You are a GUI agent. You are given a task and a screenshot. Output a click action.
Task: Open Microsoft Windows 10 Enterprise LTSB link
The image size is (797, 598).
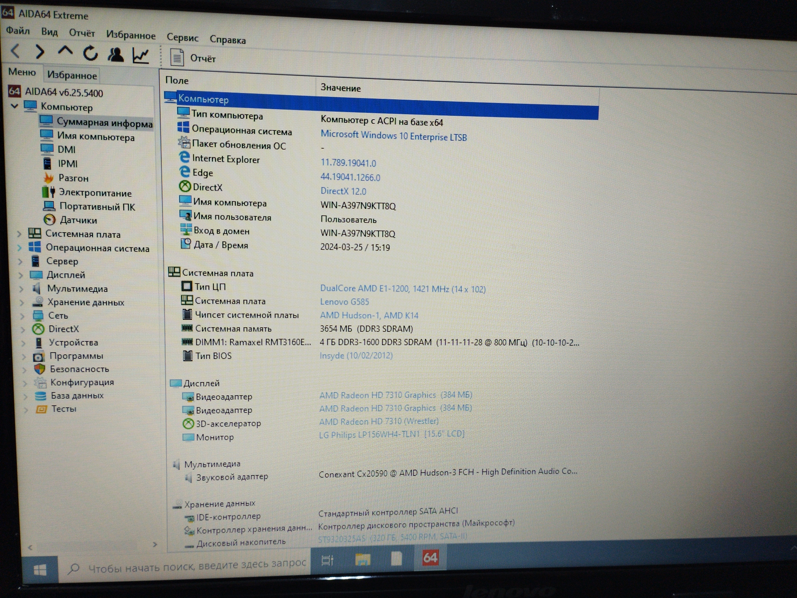click(394, 136)
